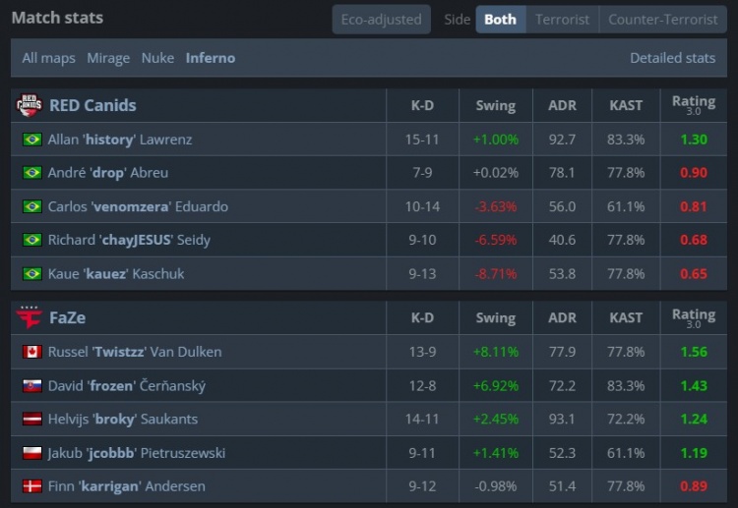Click the FaZe team logo
This screenshot has width=738, height=508.
(x=30, y=318)
